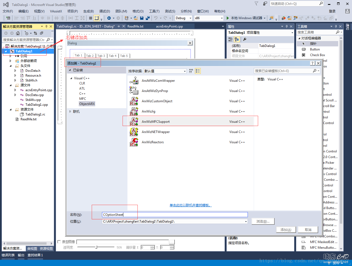Click the home icon in Solution Explorer
This screenshot has height=266, width=352.
[18, 33]
